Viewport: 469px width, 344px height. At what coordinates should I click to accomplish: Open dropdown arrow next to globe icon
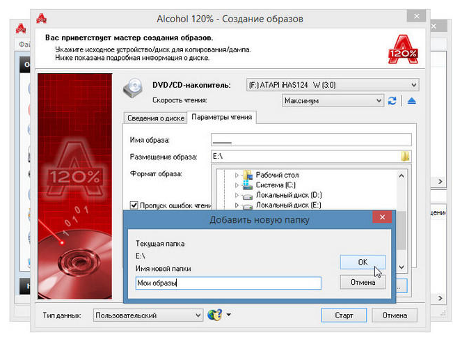[x=229, y=315]
